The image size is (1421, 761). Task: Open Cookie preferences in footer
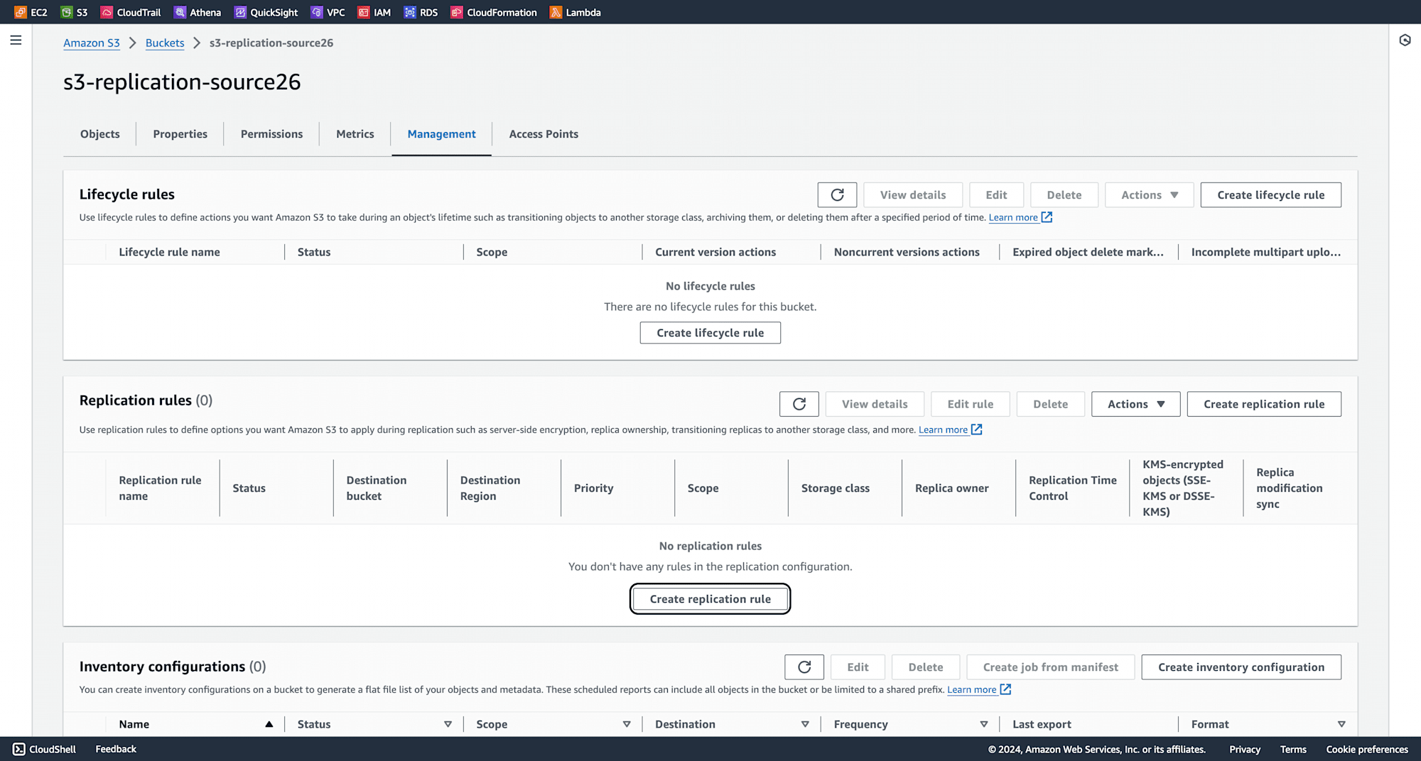pos(1367,749)
